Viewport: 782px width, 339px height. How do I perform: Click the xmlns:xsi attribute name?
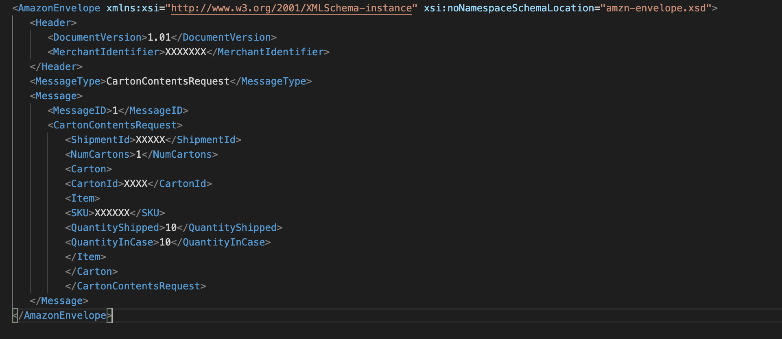click(x=133, y=8)
